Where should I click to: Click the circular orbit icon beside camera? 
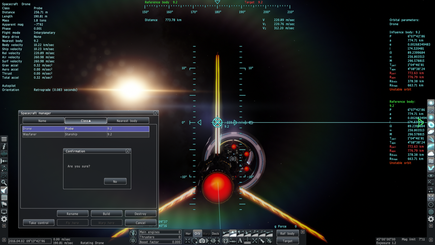point(195,241)
